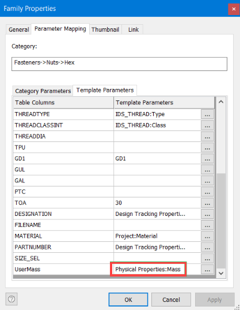
Task: Click ellipsis button in GD1 row
Action: click(x=207, y=159)
